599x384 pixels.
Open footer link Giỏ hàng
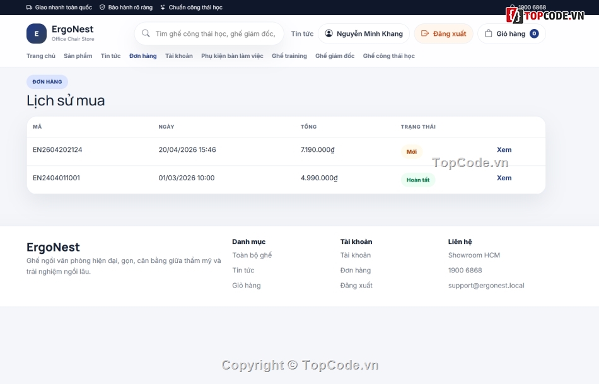pos(247,286)
